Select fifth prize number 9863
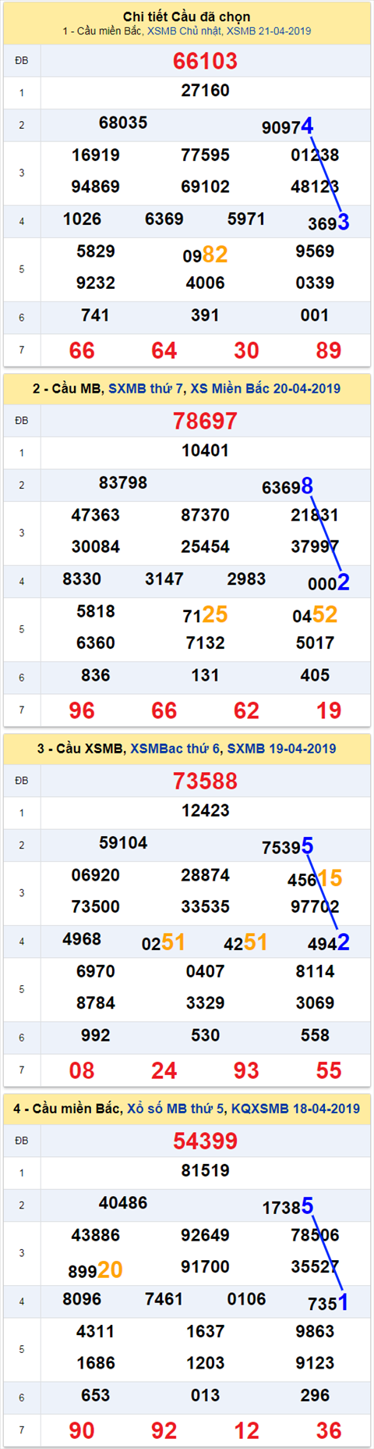 [315, 1331]
